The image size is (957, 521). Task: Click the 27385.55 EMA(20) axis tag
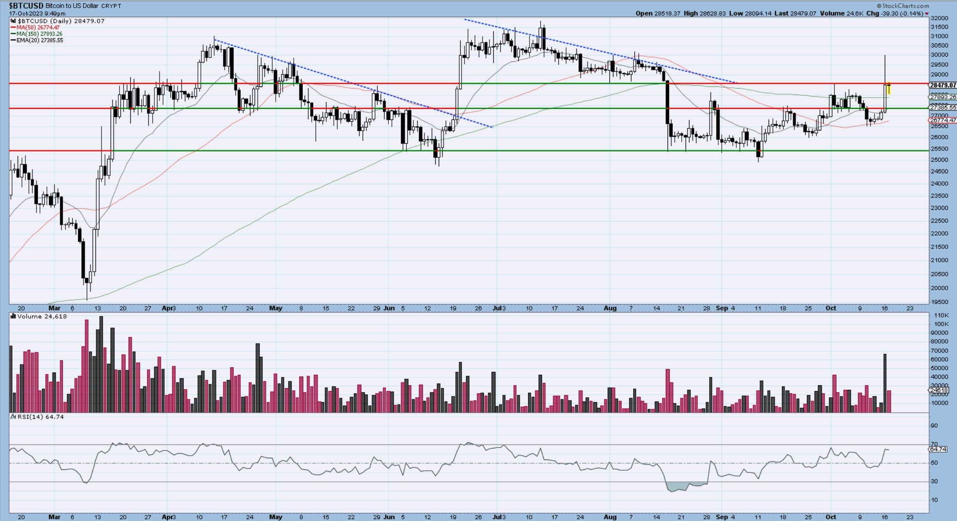942,107
